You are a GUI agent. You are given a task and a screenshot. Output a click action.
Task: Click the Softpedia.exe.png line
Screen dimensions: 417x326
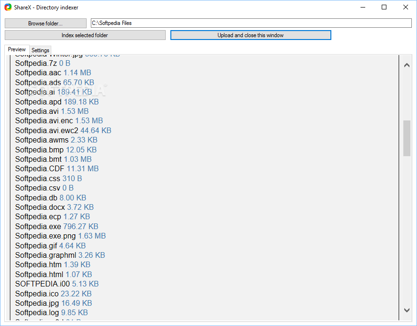click(x=60, y=236)
